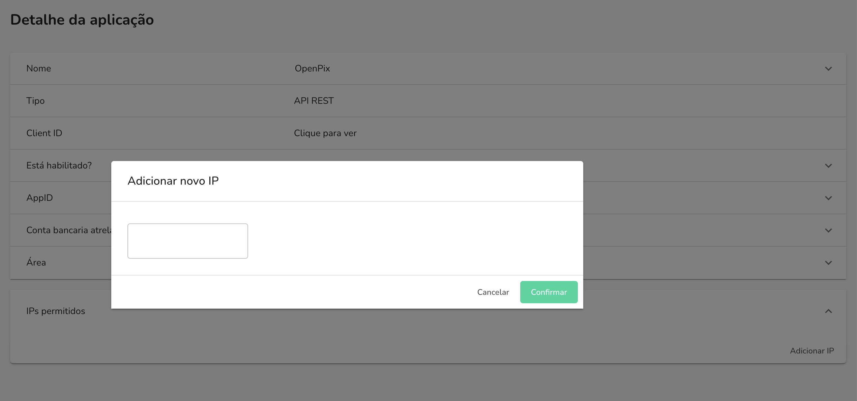Select the OpenPix value in Nome row
Image resolution: width=857 pixels, height=401 pixels.
[312, 68]
